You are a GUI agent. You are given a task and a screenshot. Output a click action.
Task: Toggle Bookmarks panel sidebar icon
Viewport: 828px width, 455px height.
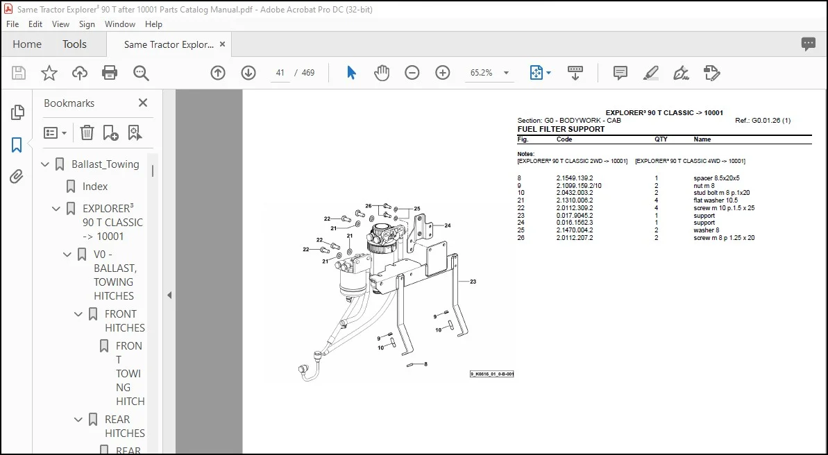click(x=17, y=145)
